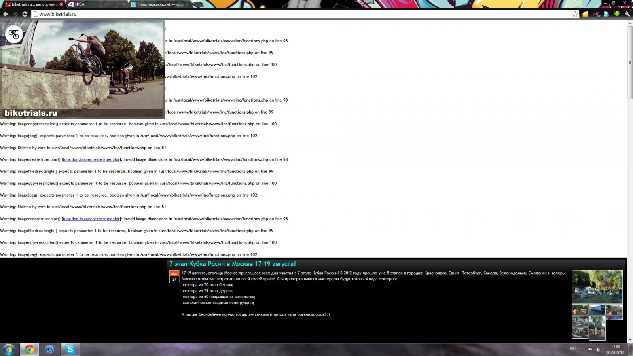Open the 7 этап Кубка России article headline
633x356 pixels.
[x=232, y=264]
